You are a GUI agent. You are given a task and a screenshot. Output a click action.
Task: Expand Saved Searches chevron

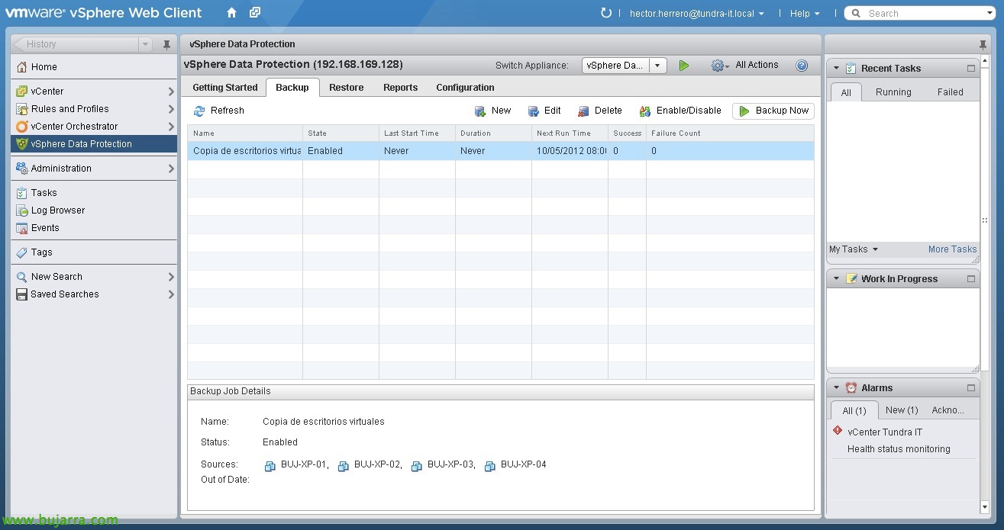click(x=171, y=294)
